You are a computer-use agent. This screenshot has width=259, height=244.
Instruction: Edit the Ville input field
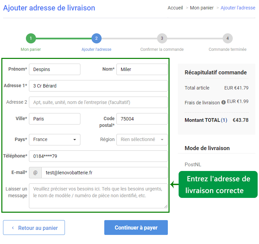[54, 119]
